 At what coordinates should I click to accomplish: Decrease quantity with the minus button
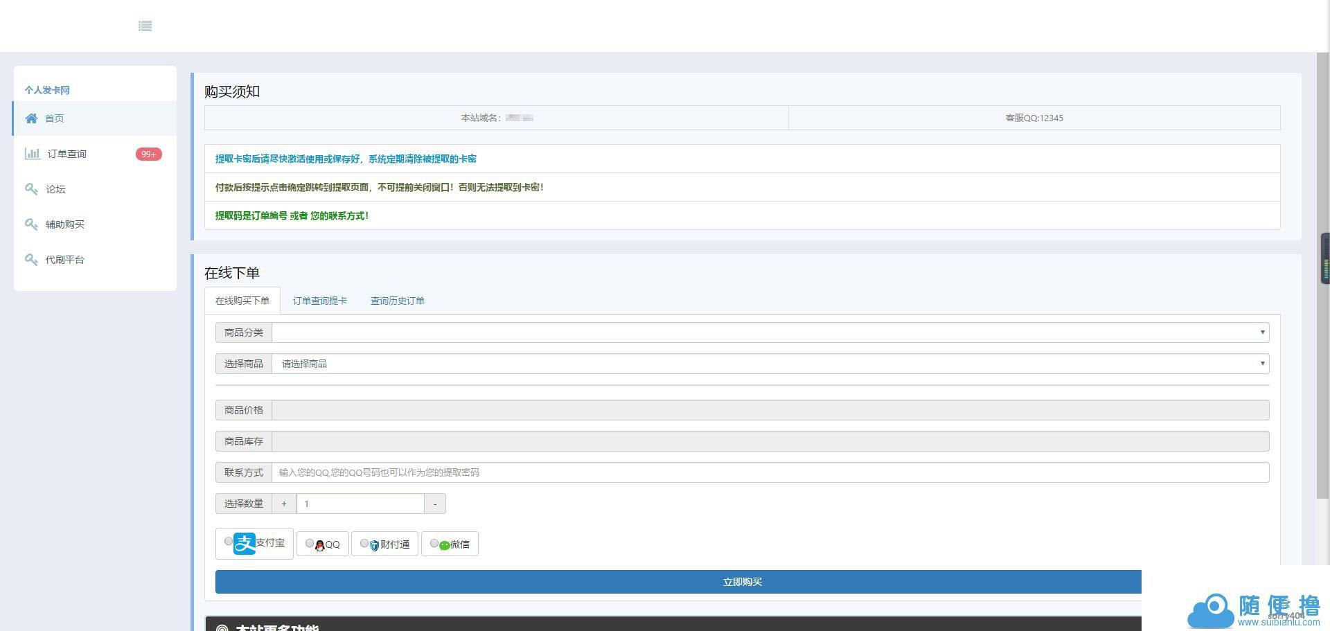point(435,504)
